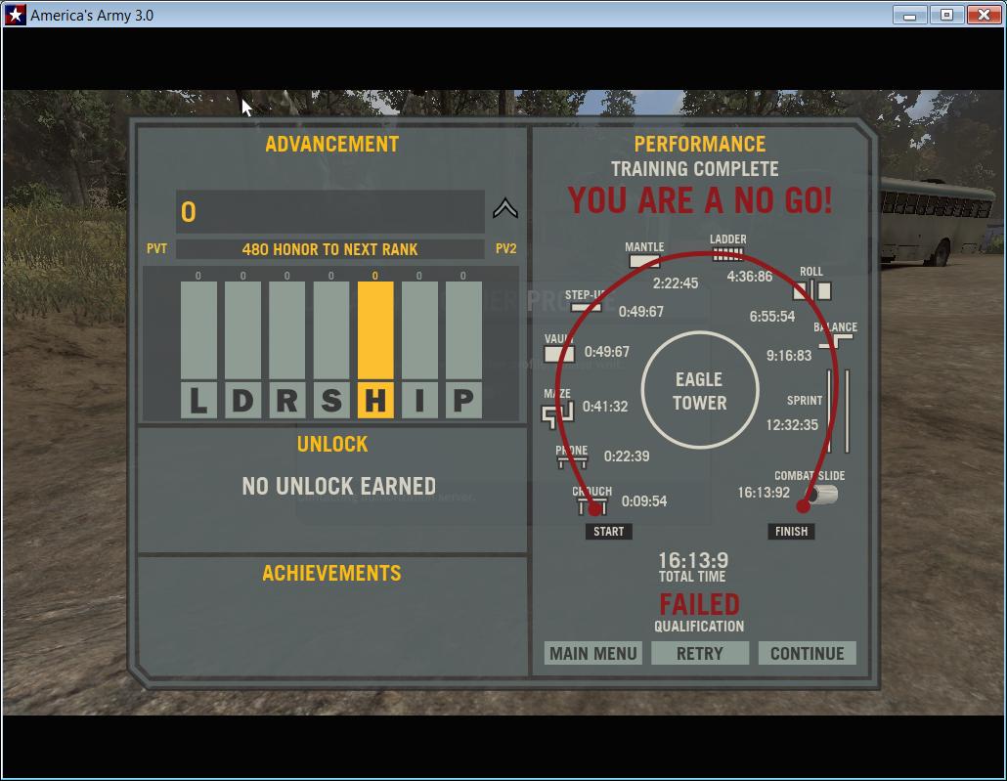Click the Vault obstacle icon
The width and height of the screenshot is (1007, 781).
pos(559,354)
